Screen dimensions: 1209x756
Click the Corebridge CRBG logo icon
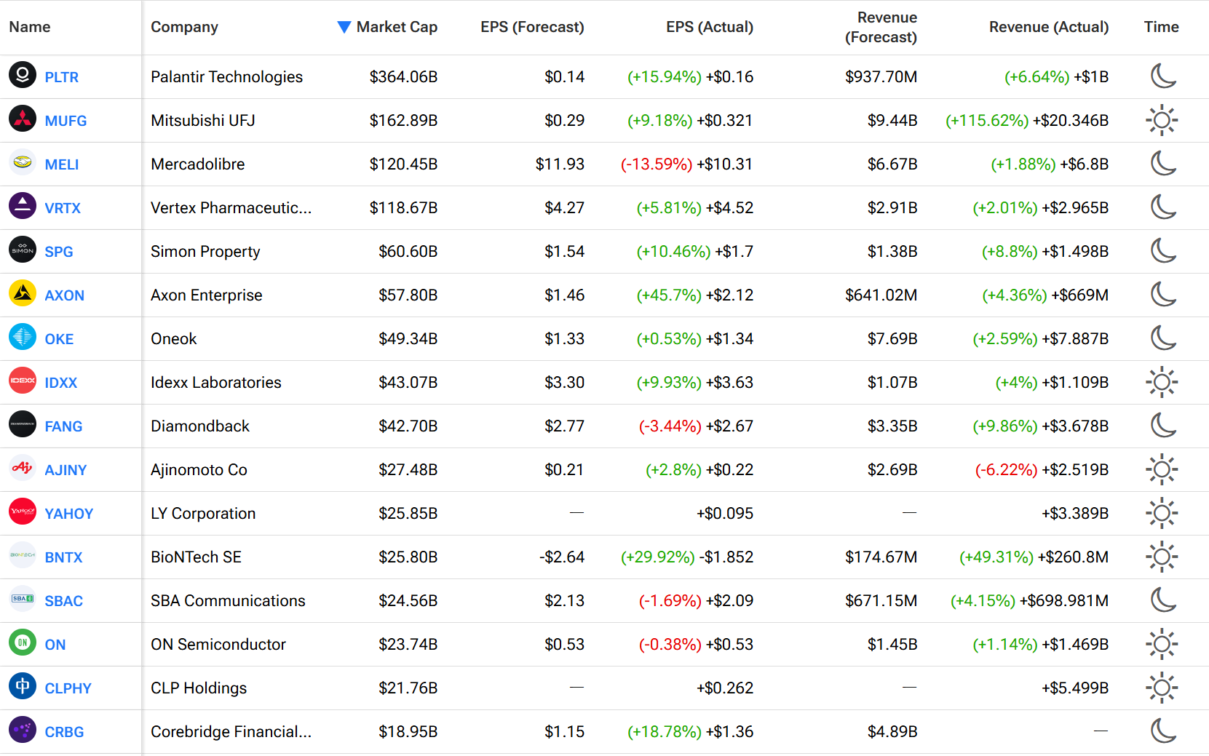pos(23,730)
